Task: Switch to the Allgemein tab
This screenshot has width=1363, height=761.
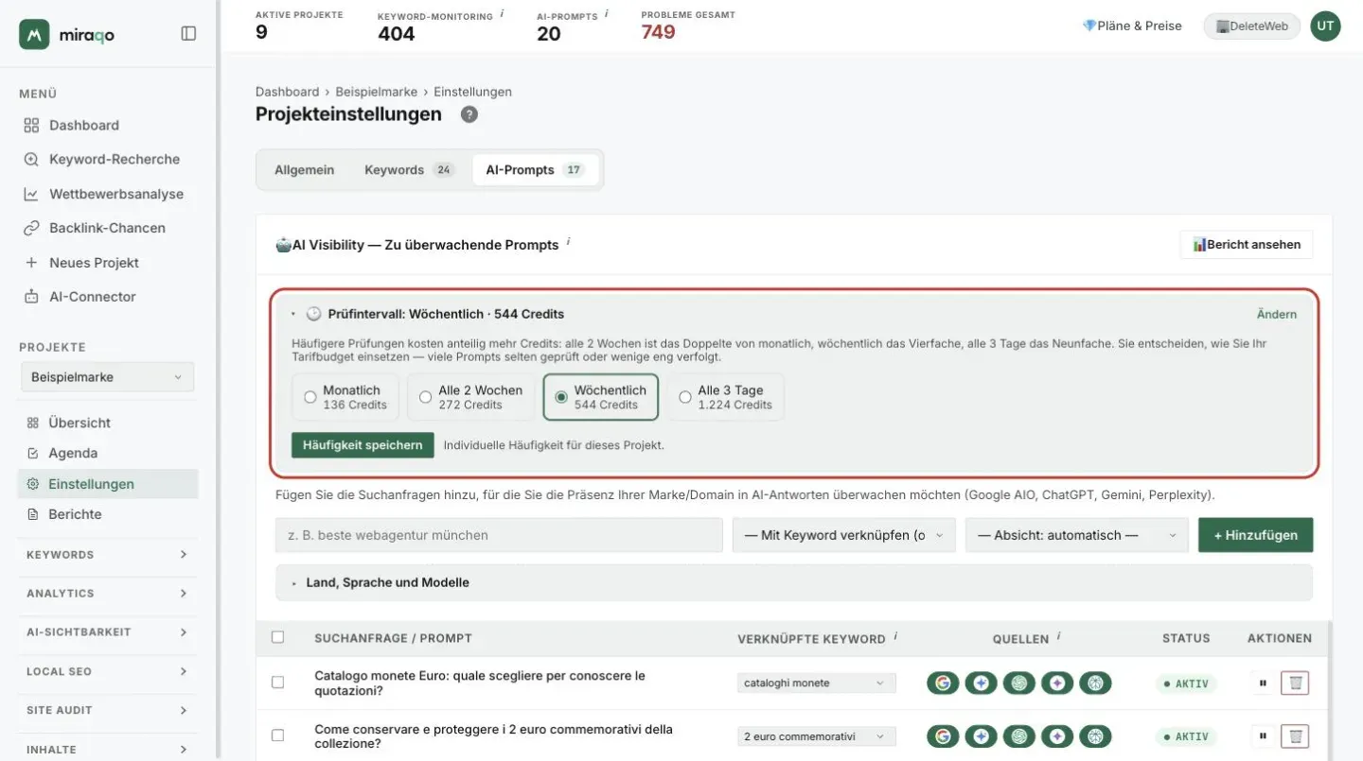Action: tap(304, 170)
